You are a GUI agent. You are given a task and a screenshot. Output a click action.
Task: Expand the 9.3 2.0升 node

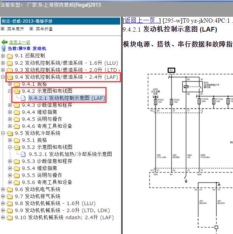[3, 70]
